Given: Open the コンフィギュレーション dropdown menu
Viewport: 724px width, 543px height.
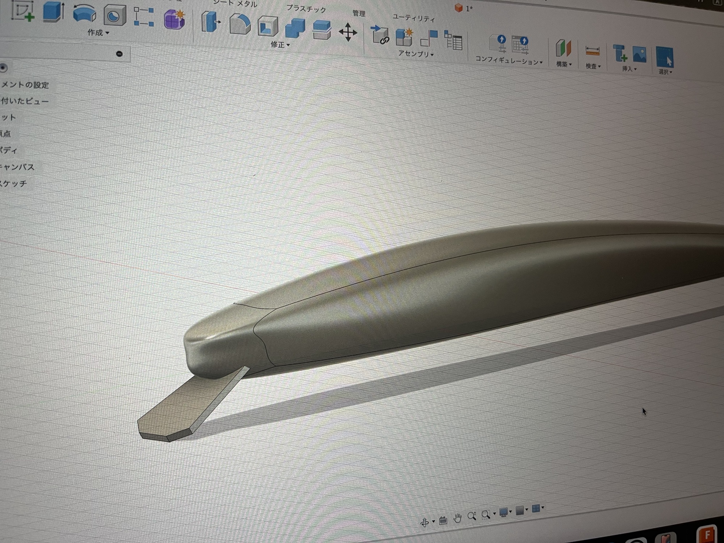Looking at the screenshot, I should pos(509,60).
